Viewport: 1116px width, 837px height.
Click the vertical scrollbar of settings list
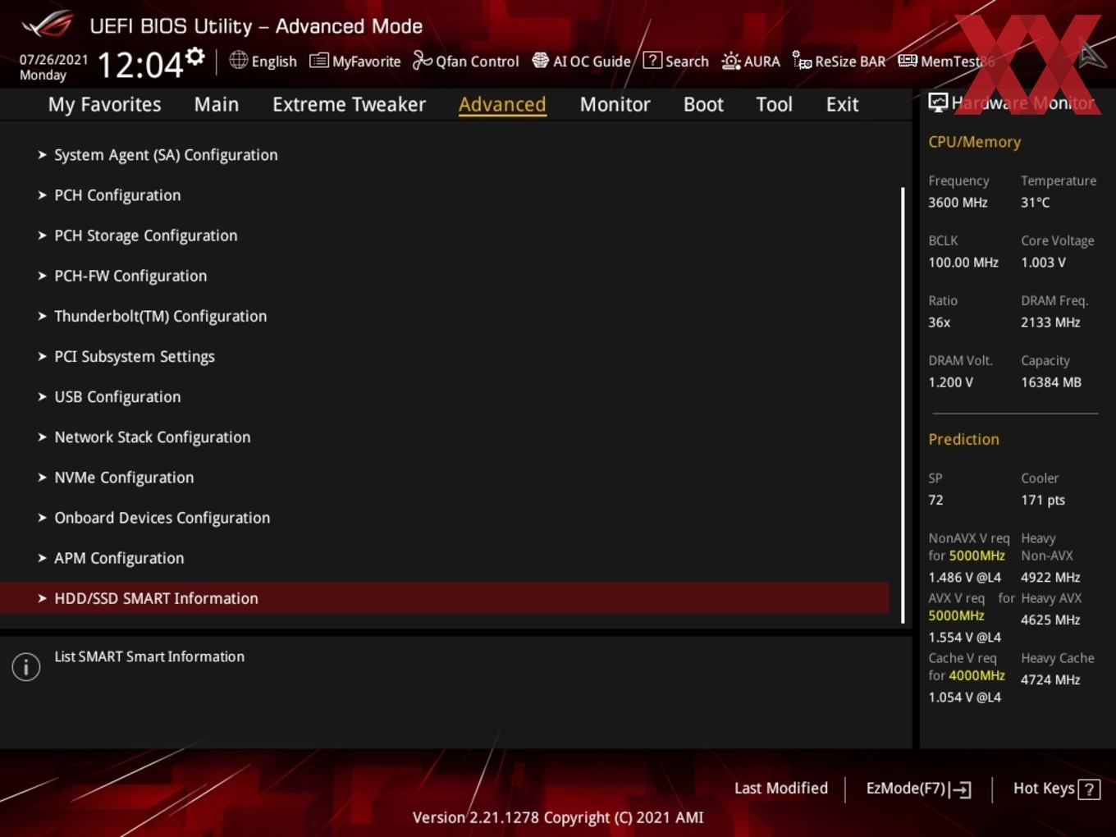pos(903,405)
